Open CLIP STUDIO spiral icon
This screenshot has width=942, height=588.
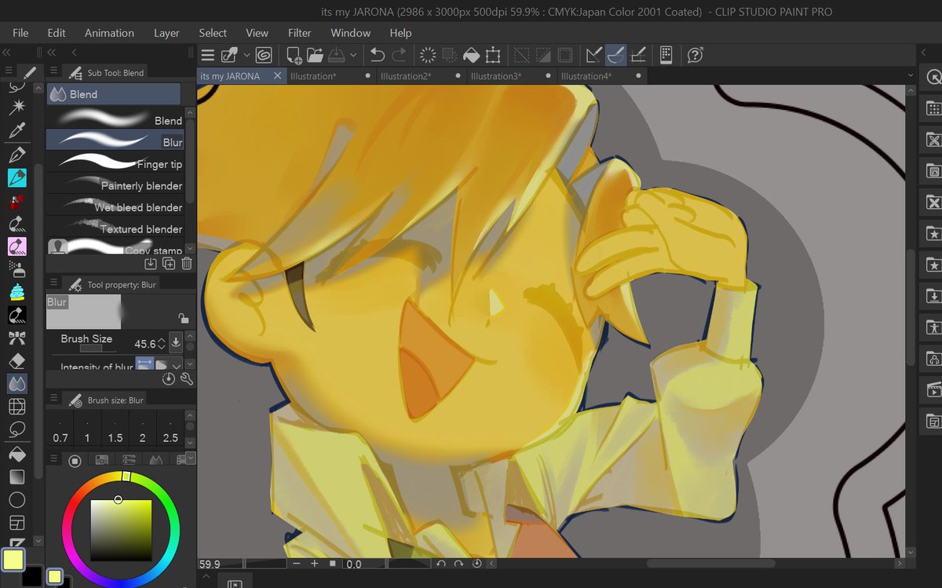pos(264,55)
